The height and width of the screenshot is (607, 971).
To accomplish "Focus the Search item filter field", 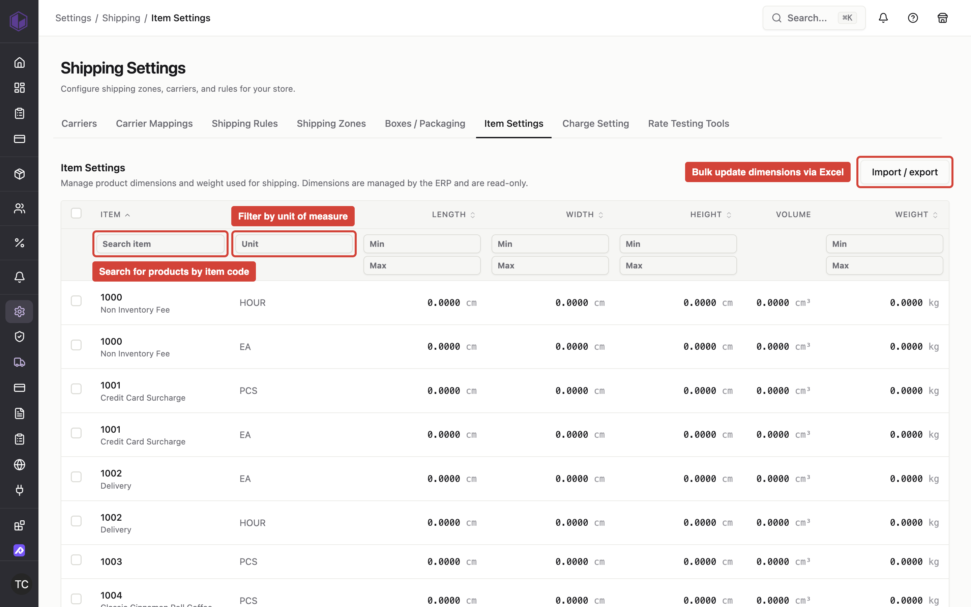I will pos(160,244).
